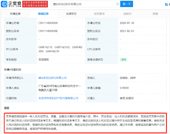Open the grid apps icon at top right
Viewport: 170px width, 134px height.
(166, 4)
